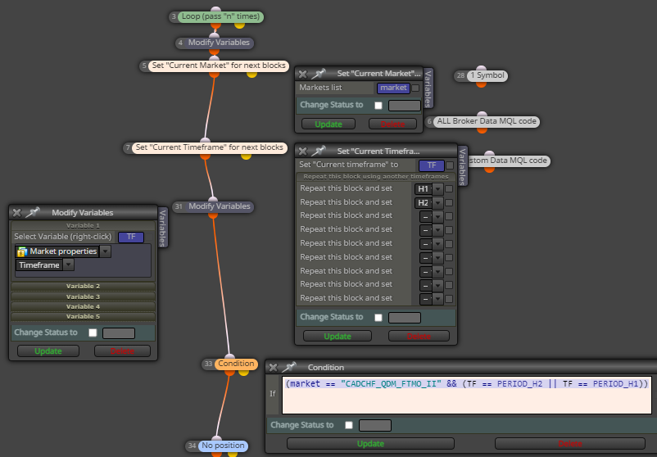Open the Market properties dropdown arrow

(x=105, y=251)
